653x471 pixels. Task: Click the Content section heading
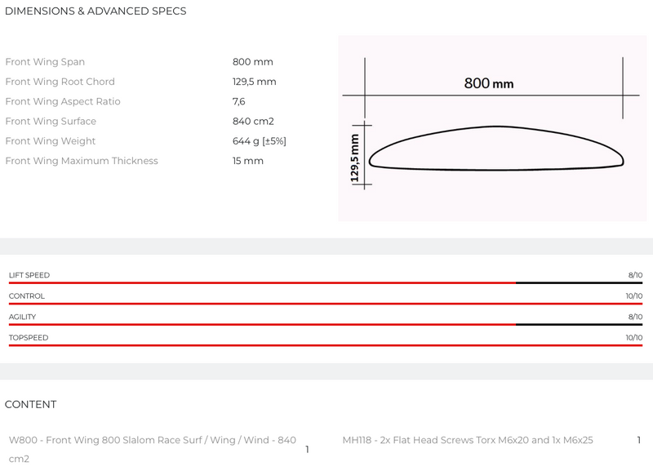pyautogui.click(x=31, y=405)
